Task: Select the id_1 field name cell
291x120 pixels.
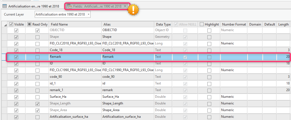Action: (75, 83)
